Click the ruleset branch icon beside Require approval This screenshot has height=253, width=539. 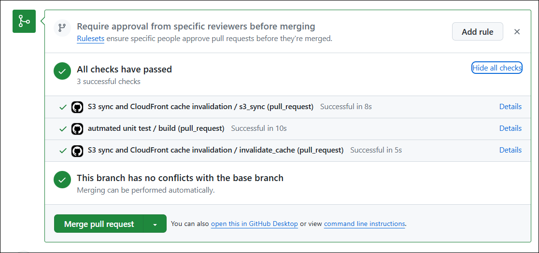62,28
